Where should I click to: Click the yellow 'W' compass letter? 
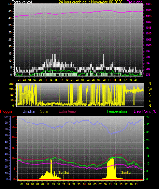[x=150, y=89]
